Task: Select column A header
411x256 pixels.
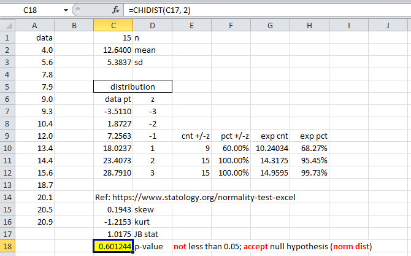Action: (34, 25)
